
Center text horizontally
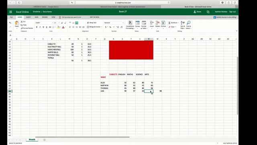(x=73, y=27)
